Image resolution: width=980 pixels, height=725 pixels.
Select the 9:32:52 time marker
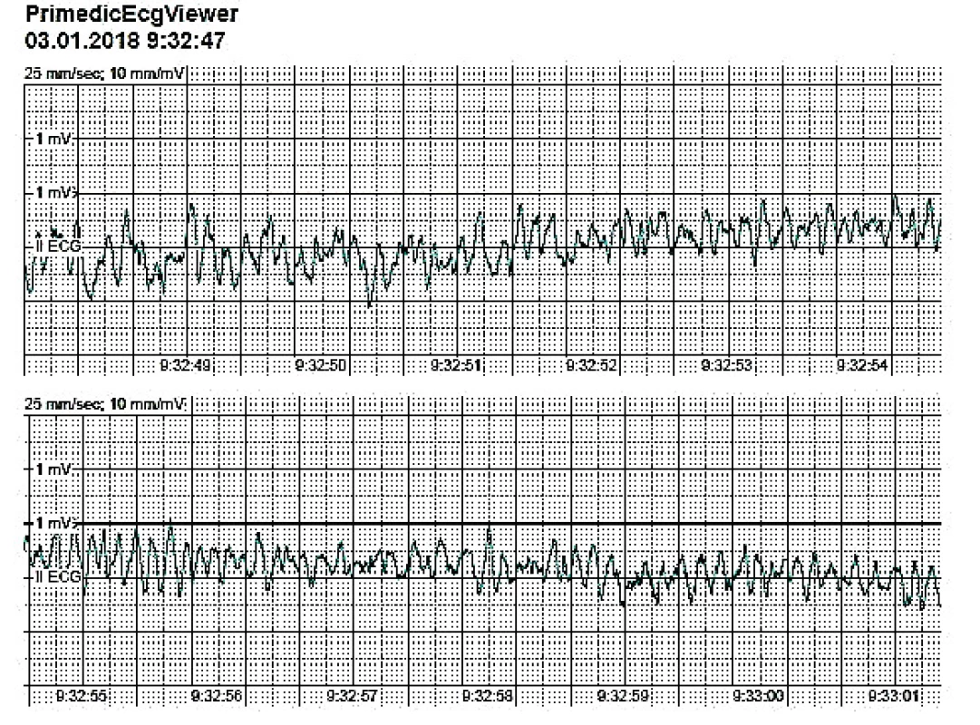pos(591,365)
